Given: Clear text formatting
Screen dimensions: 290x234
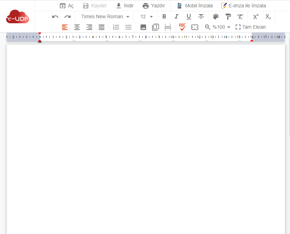Looking at the screenshot, I should coord(240,16).
